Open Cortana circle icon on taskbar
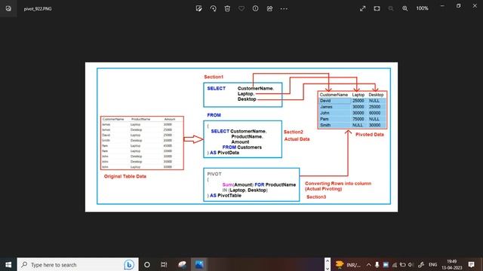 click(147, 264)
